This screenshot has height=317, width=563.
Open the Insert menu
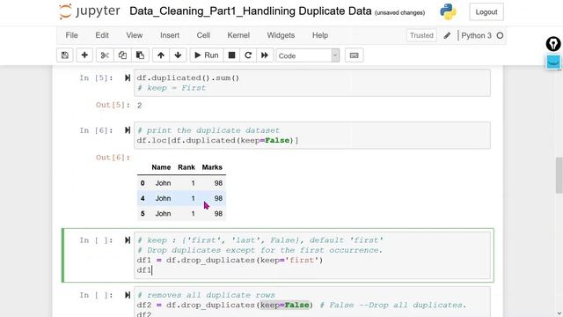tap(170, 35)
